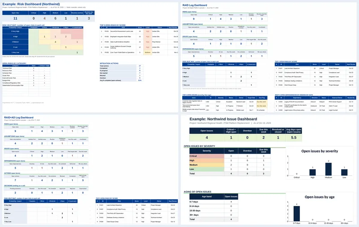Click the 'State Audit Evidence Deadline' risk row

139,42
